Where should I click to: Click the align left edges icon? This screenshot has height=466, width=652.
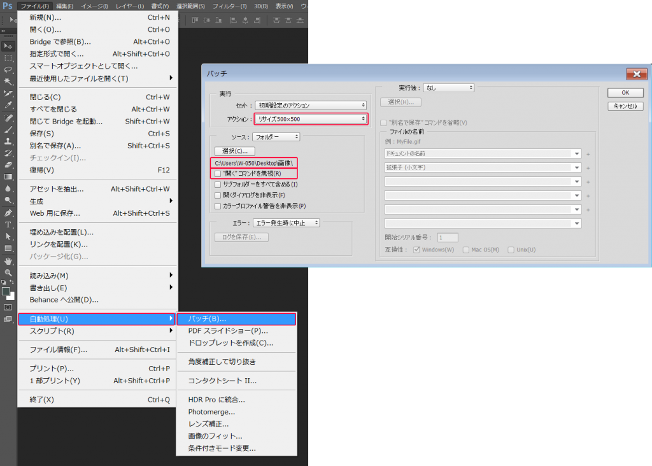tap(233, 20)
